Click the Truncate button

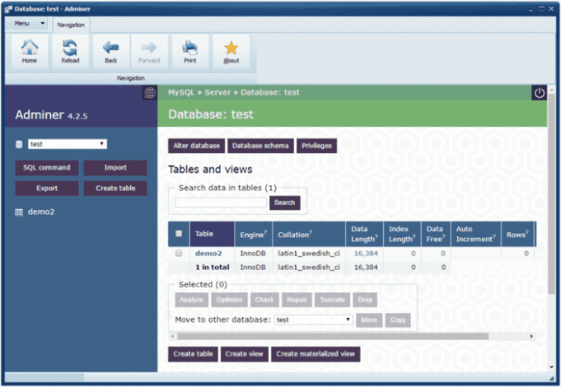tap(332, 300)
